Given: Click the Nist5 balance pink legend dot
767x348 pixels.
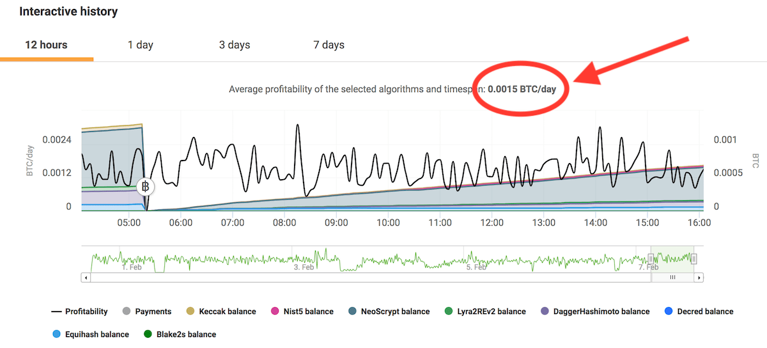Looking at the screenshot, I should pos(274,312).
